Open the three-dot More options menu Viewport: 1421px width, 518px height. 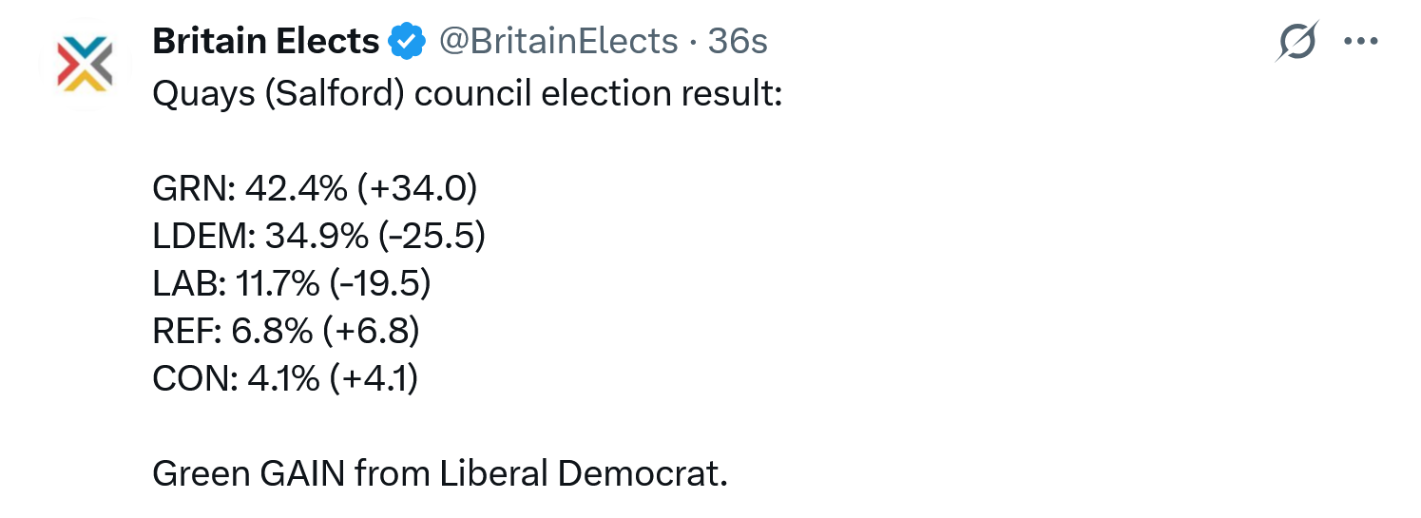tap(1360, 42)
